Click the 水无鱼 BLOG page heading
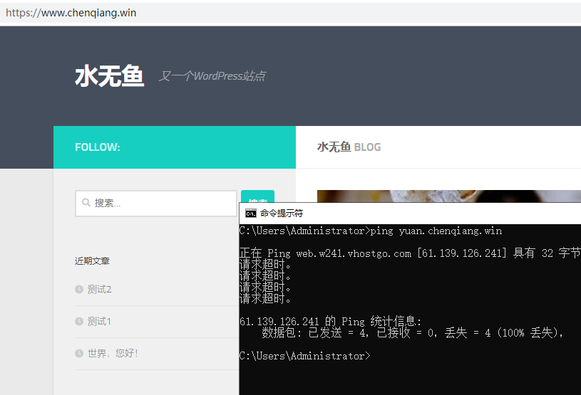This screenshot has height=395, width=581. (349, 147)
